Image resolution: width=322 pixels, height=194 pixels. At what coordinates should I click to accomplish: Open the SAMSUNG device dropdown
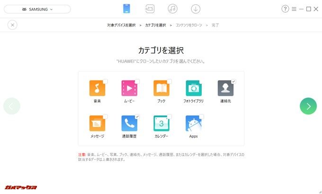point(37,9)
